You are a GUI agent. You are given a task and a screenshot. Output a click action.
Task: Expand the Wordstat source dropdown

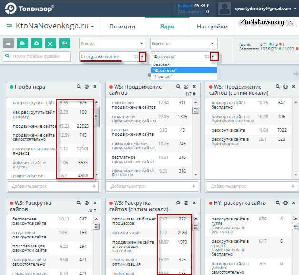coord(183,43)
